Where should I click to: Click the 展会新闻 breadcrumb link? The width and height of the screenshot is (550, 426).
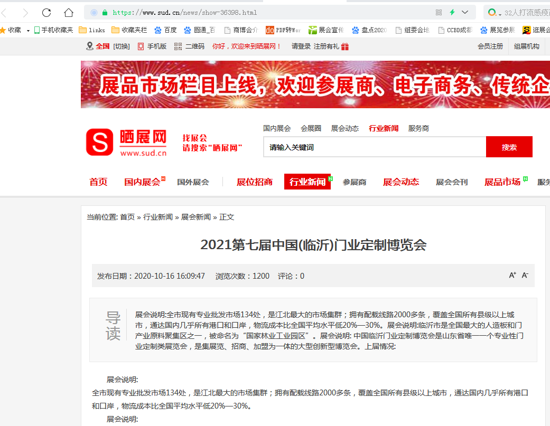196,217
